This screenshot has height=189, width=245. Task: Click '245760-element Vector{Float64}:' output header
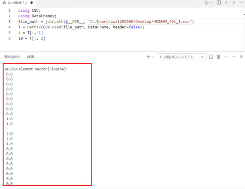[36, 69]
